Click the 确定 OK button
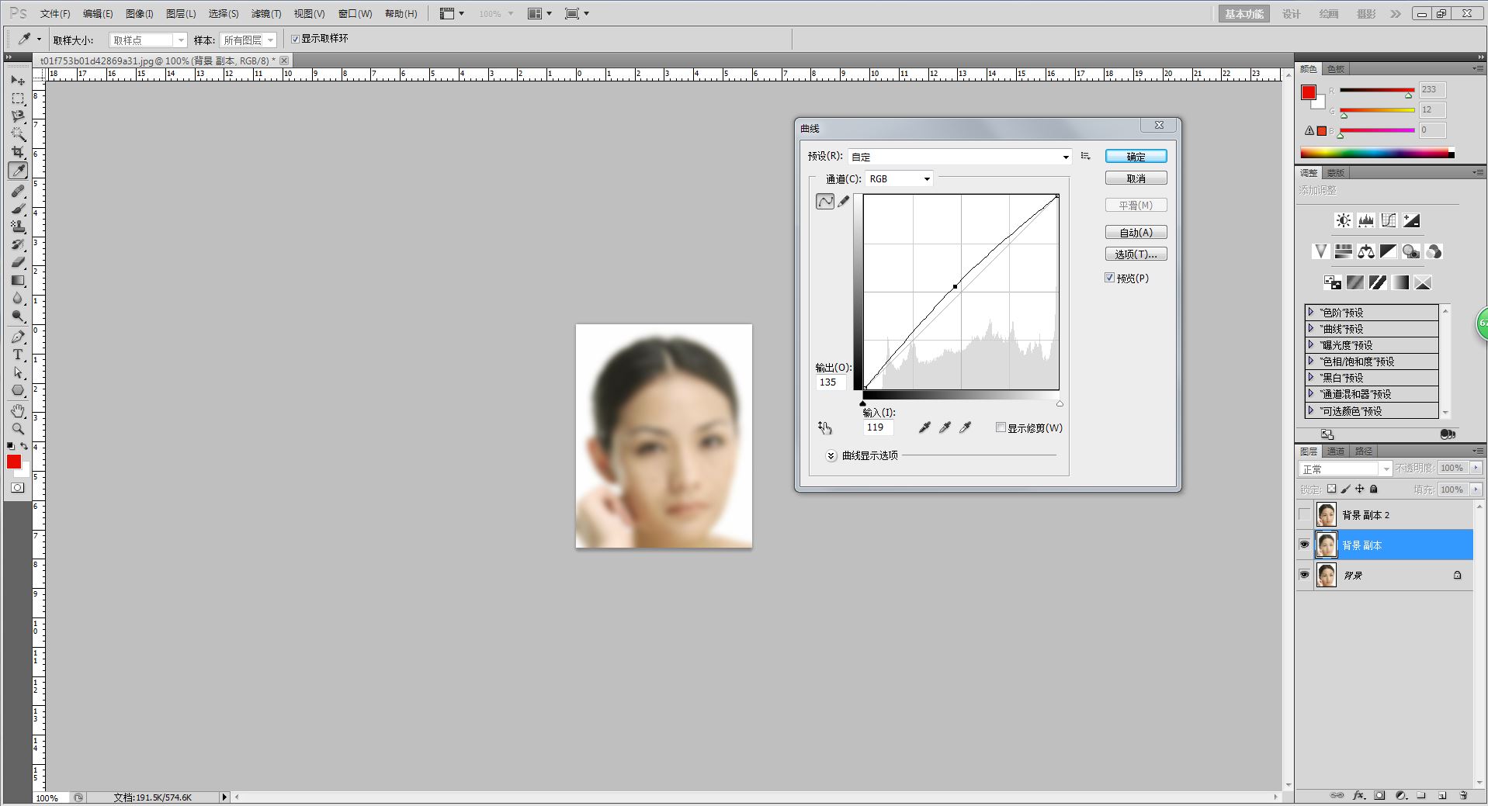Image resolution: width=1488 pixels, height=806 pixels. (x=1136, y=157)
